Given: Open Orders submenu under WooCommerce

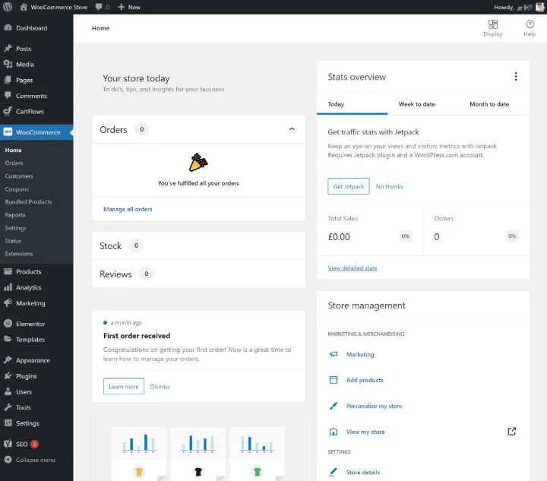Looking at the screenshot, I should 14,163.
